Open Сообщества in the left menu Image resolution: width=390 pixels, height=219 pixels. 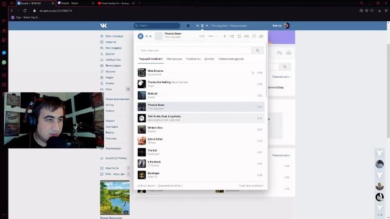[x=113, y=60]
